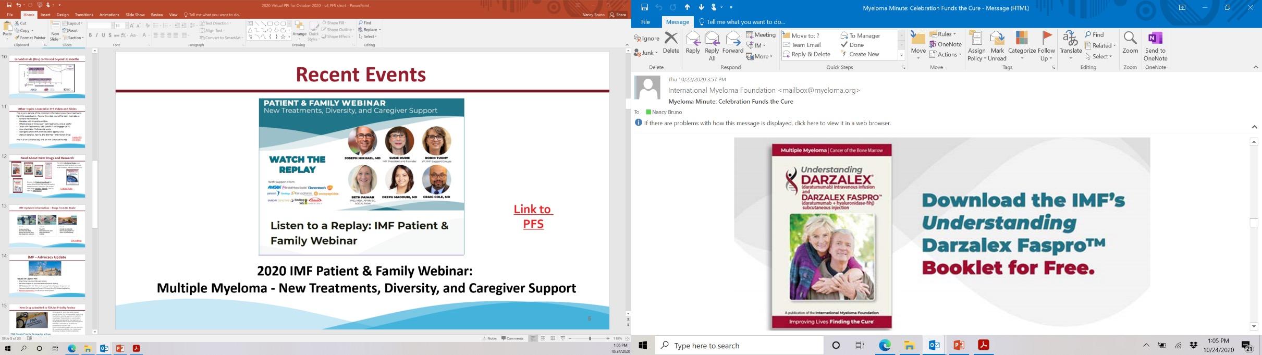Click PowerPoint zoom out minus button
The height and width of the screenshot is (355, 1262).
click(570, 338)
